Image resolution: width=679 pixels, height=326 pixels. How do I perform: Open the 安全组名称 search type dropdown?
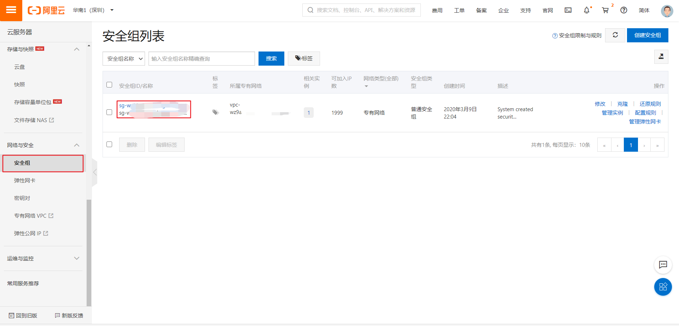(x=124, y=59)
